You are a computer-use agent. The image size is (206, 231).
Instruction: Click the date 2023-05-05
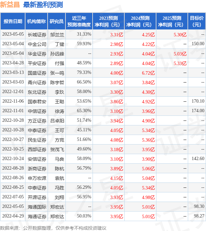point(13,34)
